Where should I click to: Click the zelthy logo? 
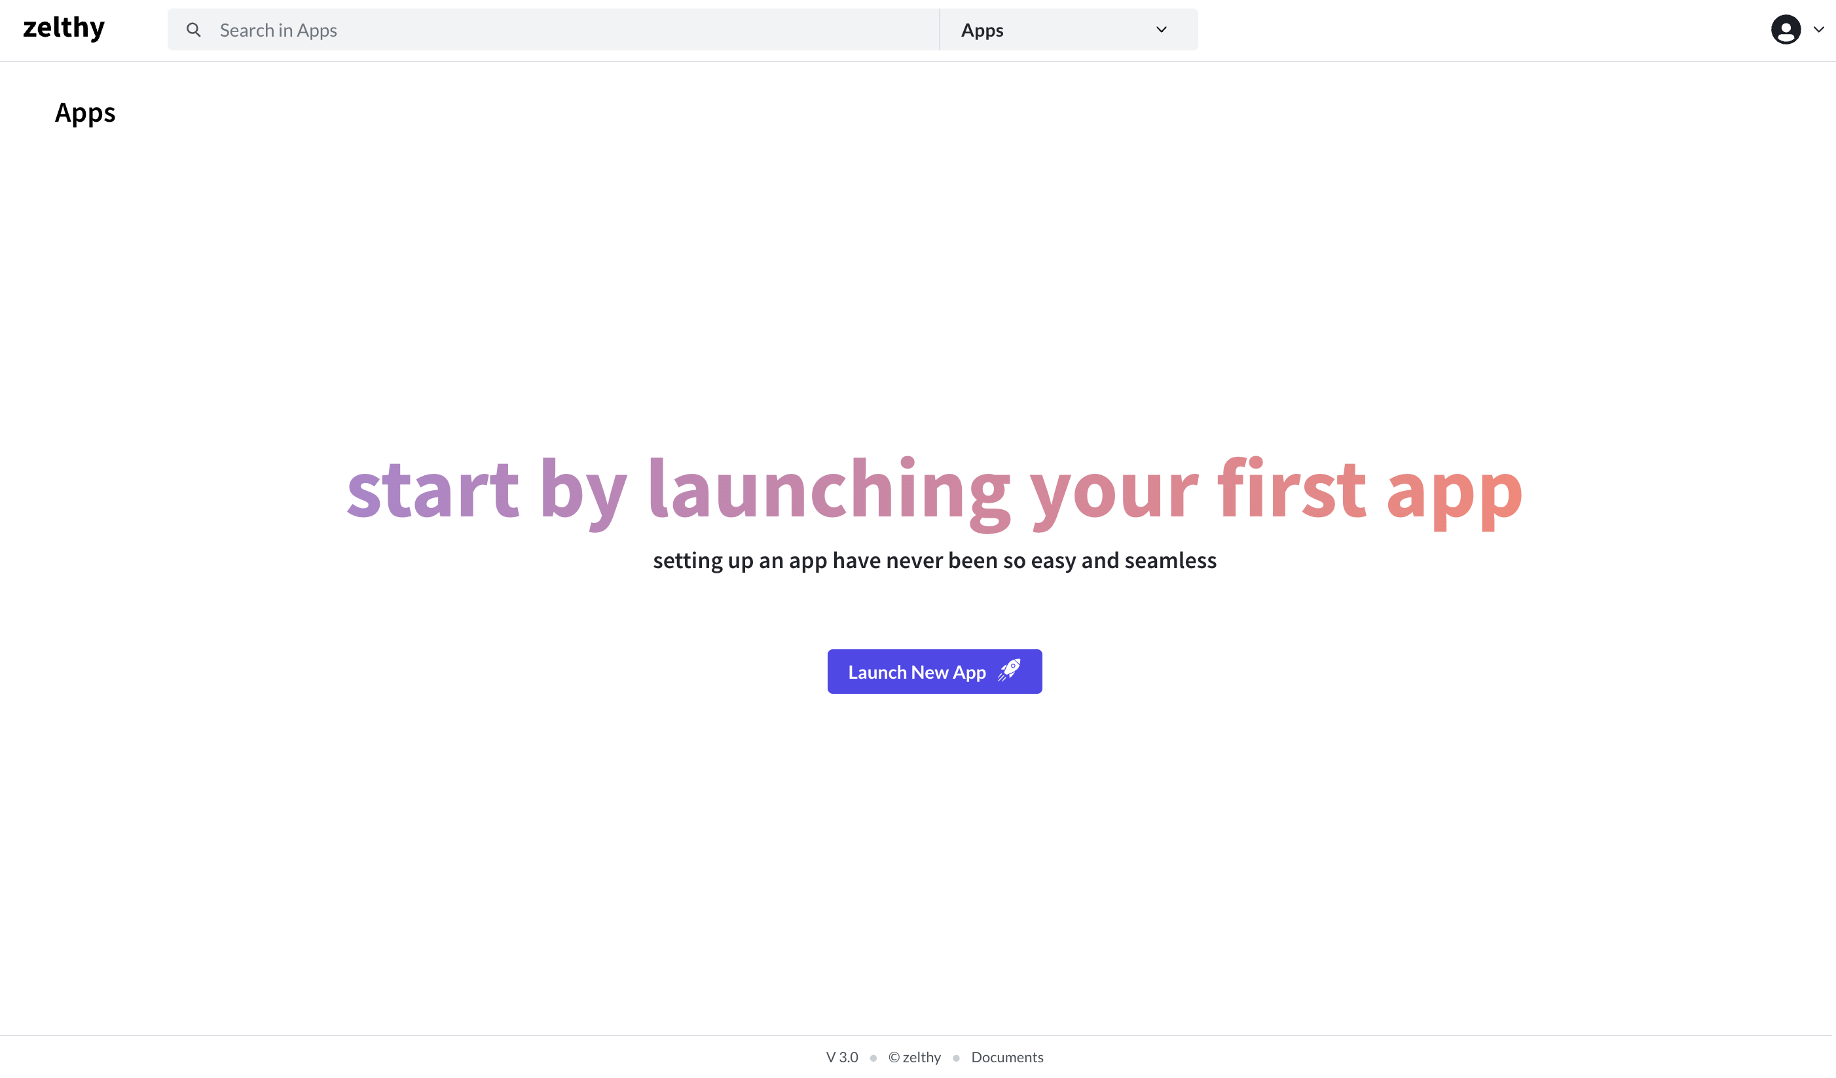[x=64, y=28]
